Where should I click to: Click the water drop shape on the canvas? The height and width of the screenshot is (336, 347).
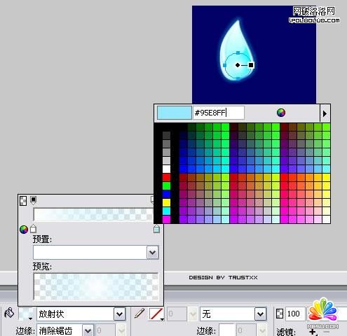coord(237,51)
